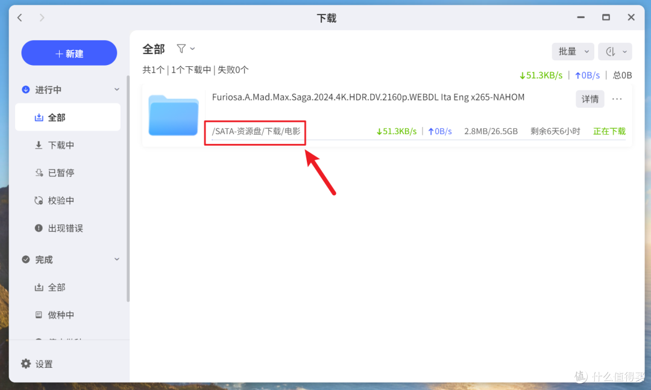Go back with the left arrow
This screenshot has width=651, height=390.
point(20,17)
